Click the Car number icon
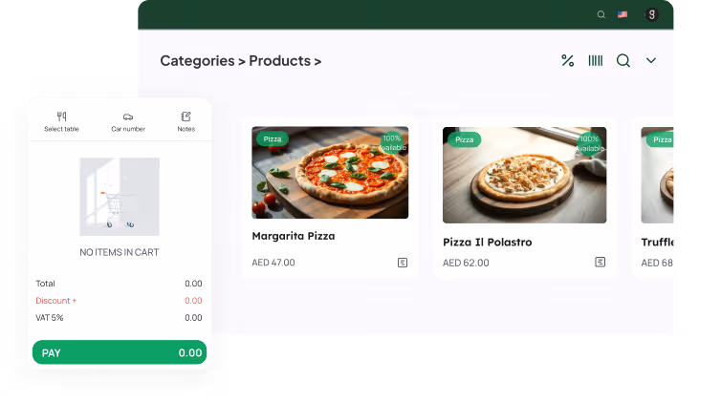This screenshot has width=721, height=402. (x=128, y=117)
